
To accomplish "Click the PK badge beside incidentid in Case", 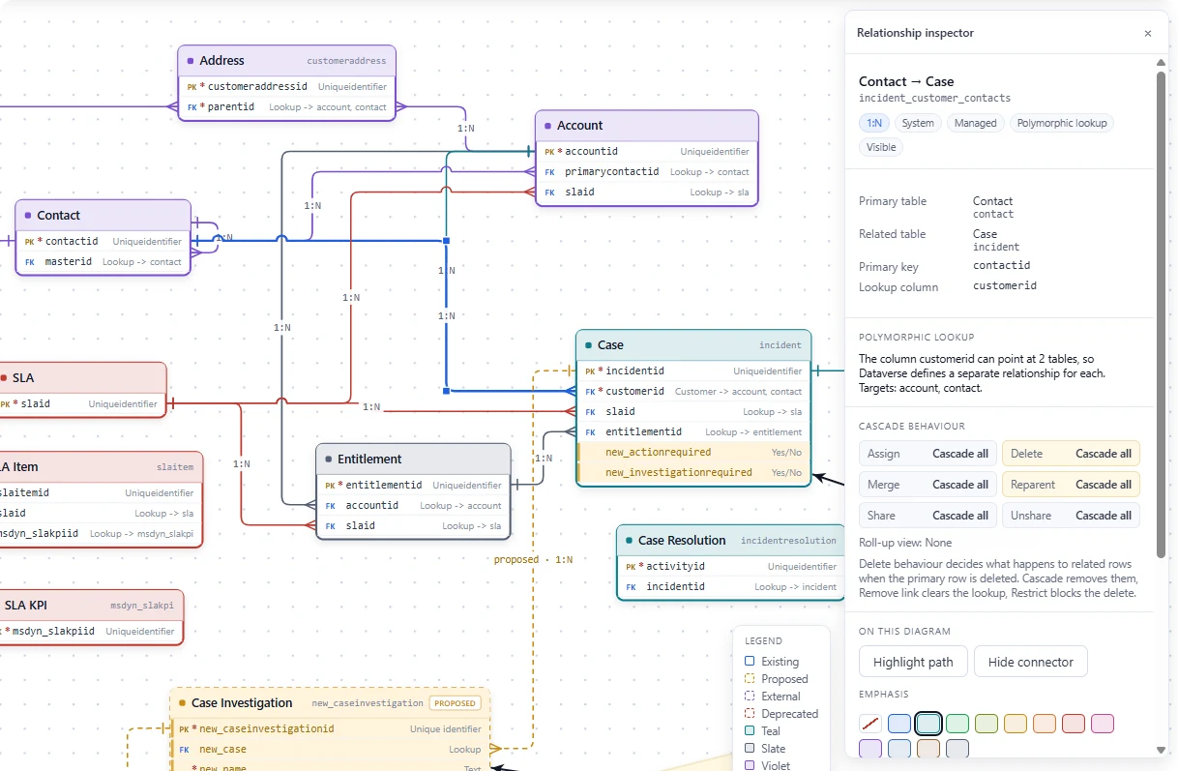I will 590,371.
